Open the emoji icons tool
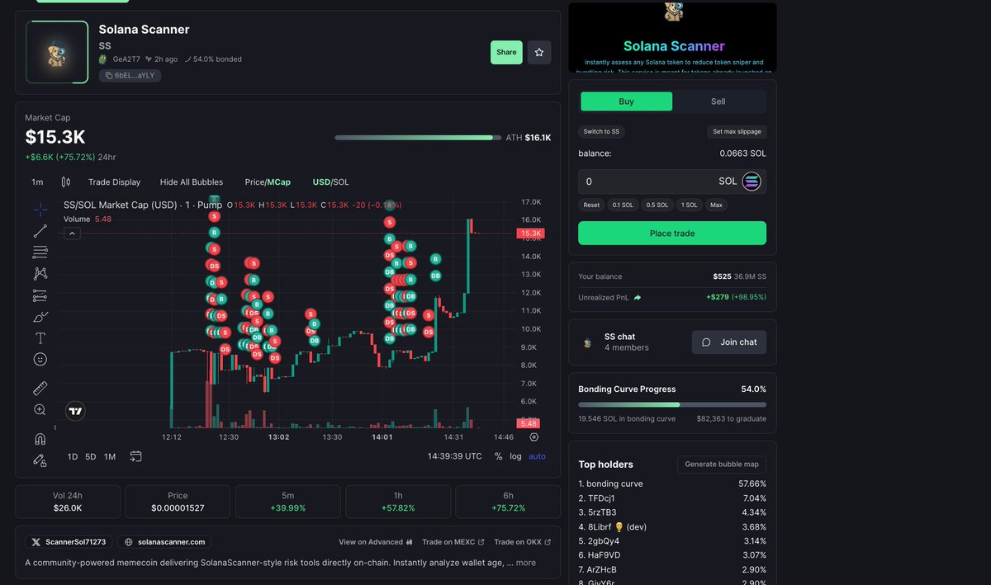This screenshot has height=585, width=991. coord(40,360)
